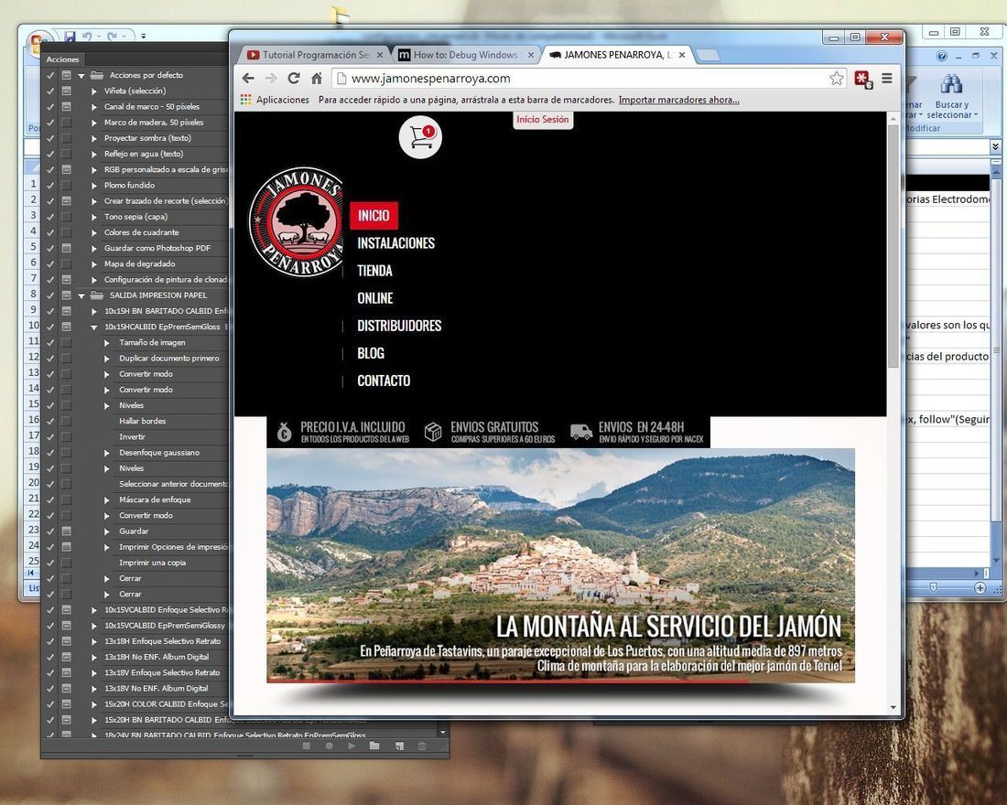The width and height of the screenshot is (1007, 805).
Task: Create new set folder icon in Acciones
Action: [x=374, y=746]
